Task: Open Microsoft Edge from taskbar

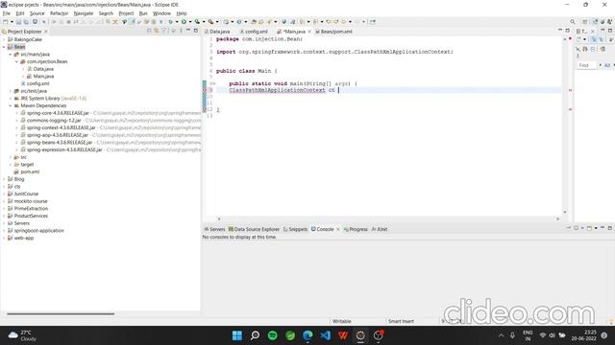Action: (x=307, y=335)
